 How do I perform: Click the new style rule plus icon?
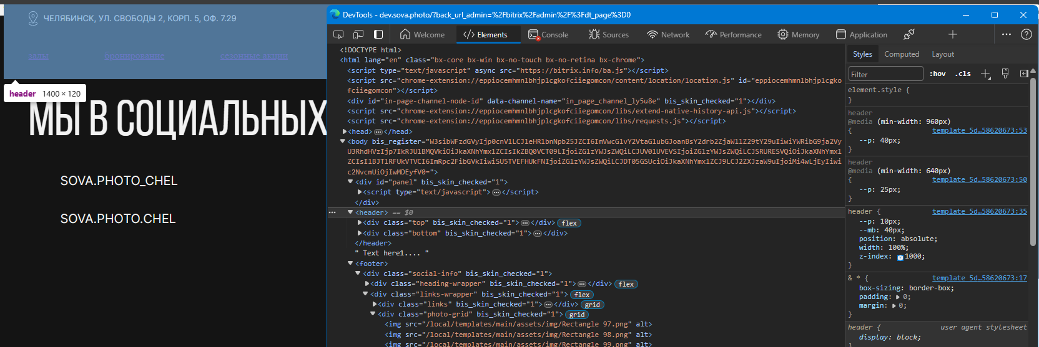pyautogui.click(x=985, y=74)
